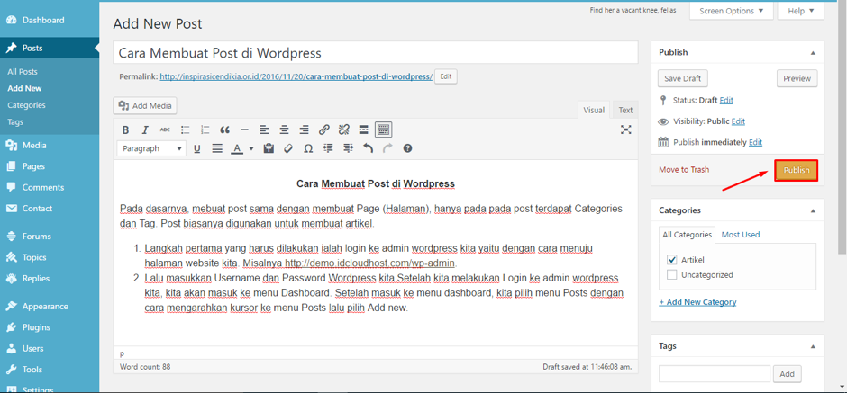Insert Read More tag
Screen dimensions: 847x393
[x=363, y=130]
